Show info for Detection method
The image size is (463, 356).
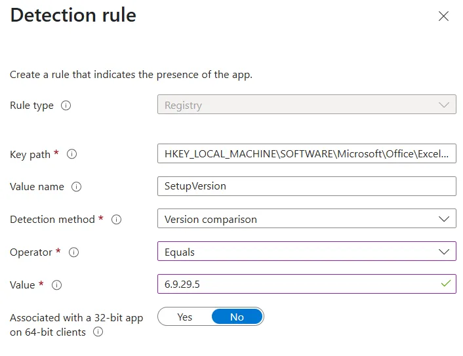pyautogui.click(x=116, y=220)
